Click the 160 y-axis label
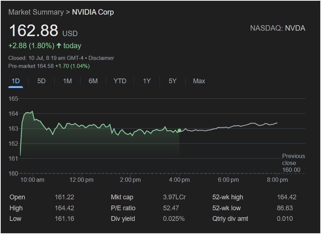Image resolution: width=321 pixels, height=234 pixels. [x=13, y=173]
